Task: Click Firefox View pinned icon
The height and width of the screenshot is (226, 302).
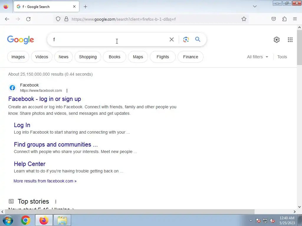Action: (x=6, y=7)
